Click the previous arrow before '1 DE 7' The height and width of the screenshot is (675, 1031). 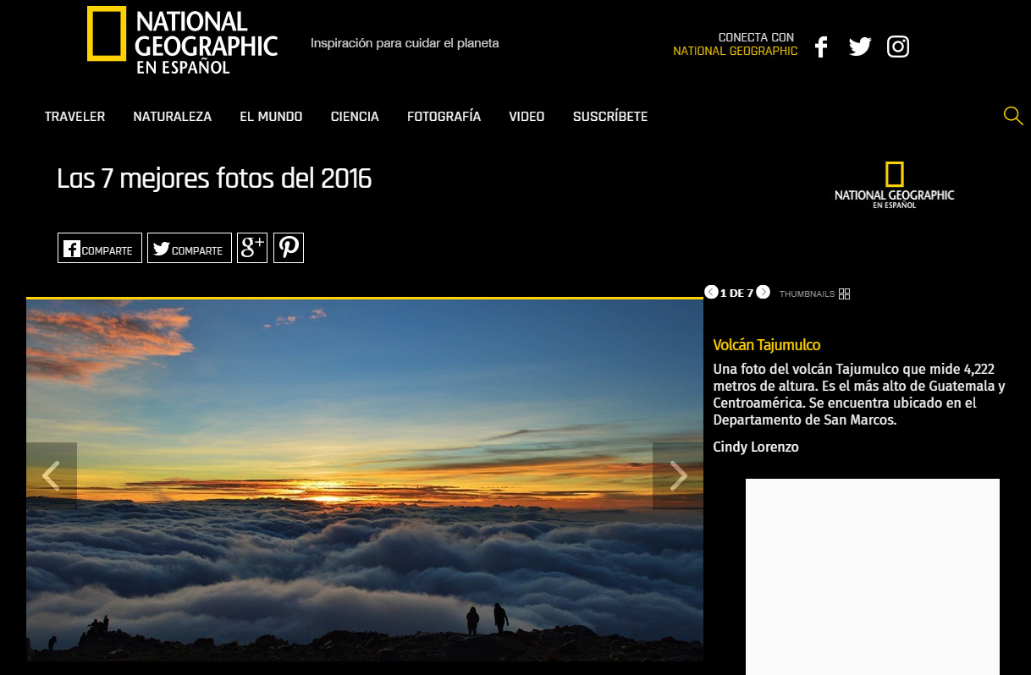point(710,292)
